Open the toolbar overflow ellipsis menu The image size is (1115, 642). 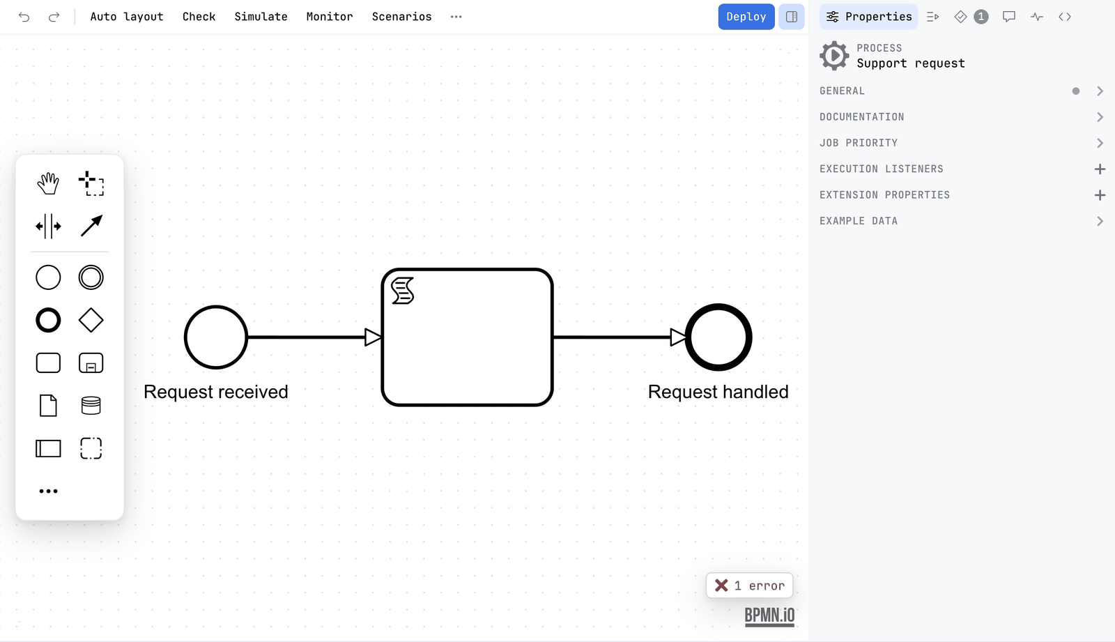click(x=456, y=17)
